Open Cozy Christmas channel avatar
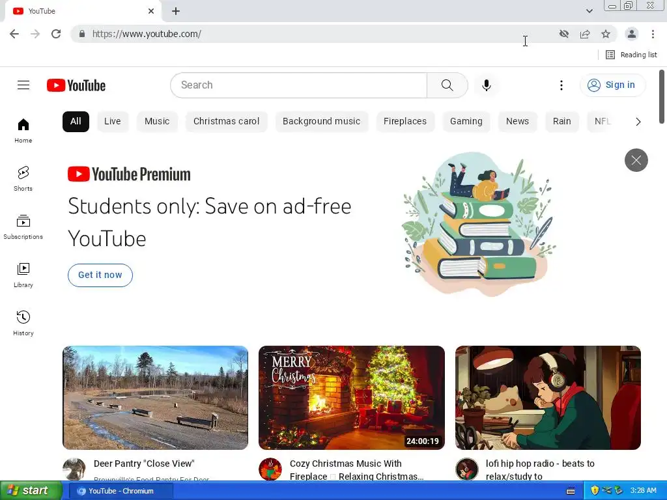 (x=270, y=469)
